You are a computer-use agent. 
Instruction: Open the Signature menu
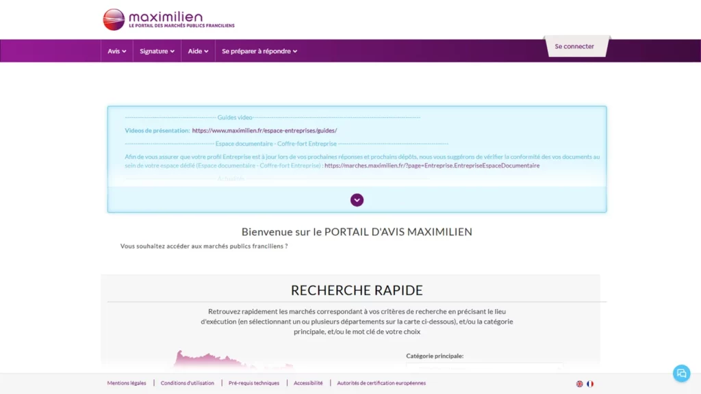pos(157,51)
